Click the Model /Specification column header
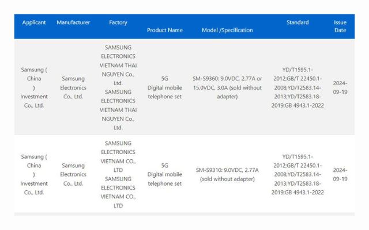Screen dimensions: 369x230 pos(227,30)
